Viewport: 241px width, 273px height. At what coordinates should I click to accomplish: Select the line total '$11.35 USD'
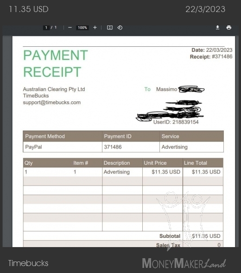tap(206, 172)
